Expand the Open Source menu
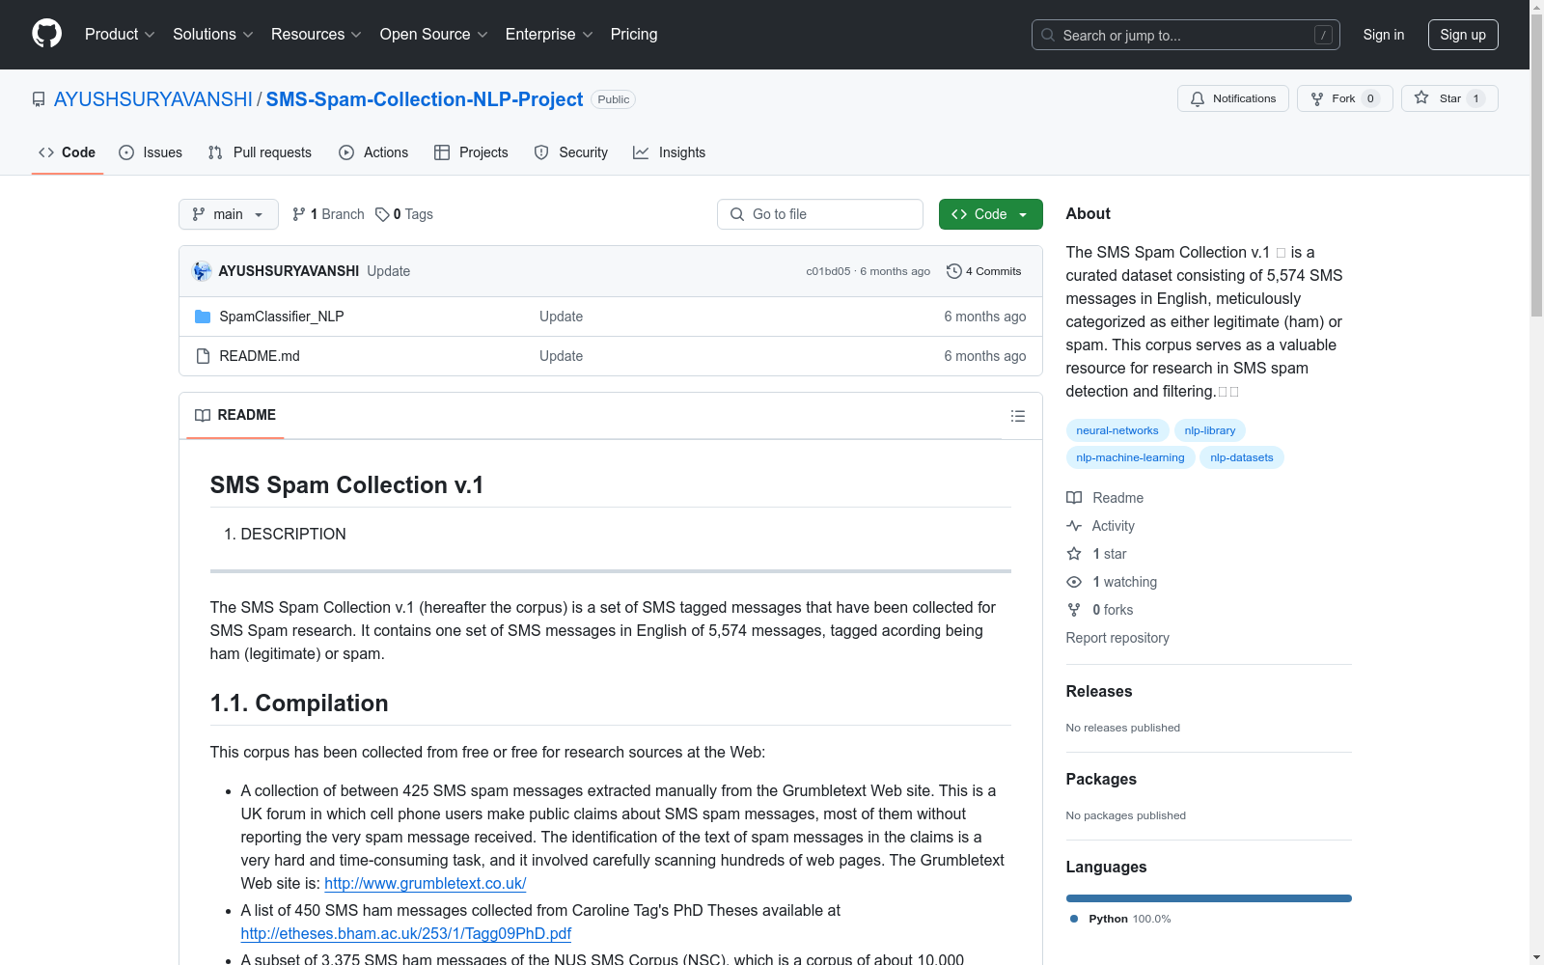The height and width of the screenshot is (965, 1544). click(x=434, y=34)
